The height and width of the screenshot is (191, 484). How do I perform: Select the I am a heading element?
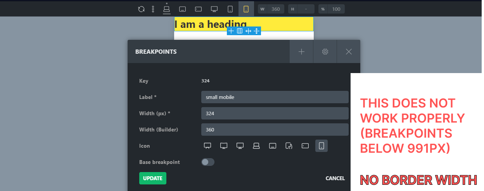point(244,24)
